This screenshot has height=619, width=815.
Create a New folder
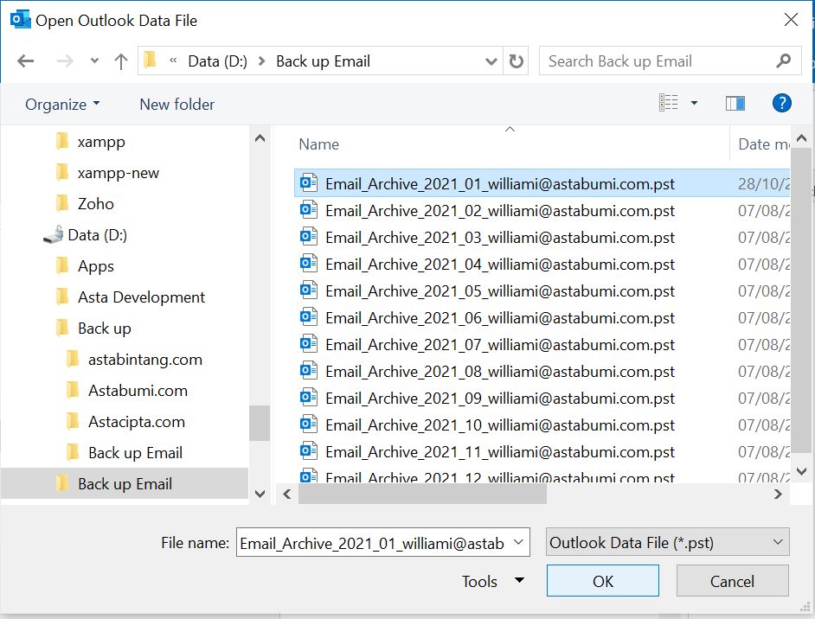176,104
